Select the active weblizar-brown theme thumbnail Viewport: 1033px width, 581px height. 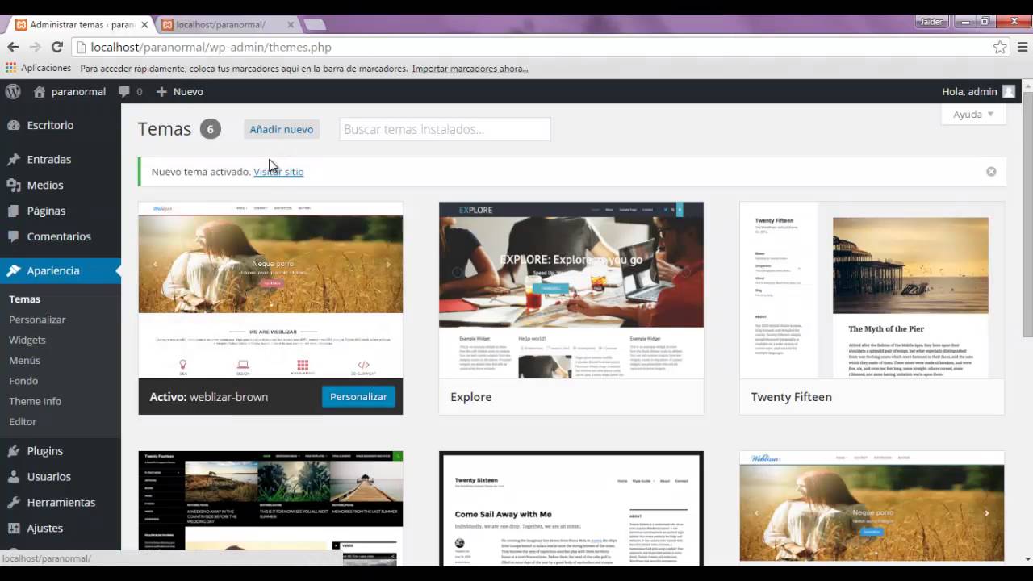[x=270, y=290]
